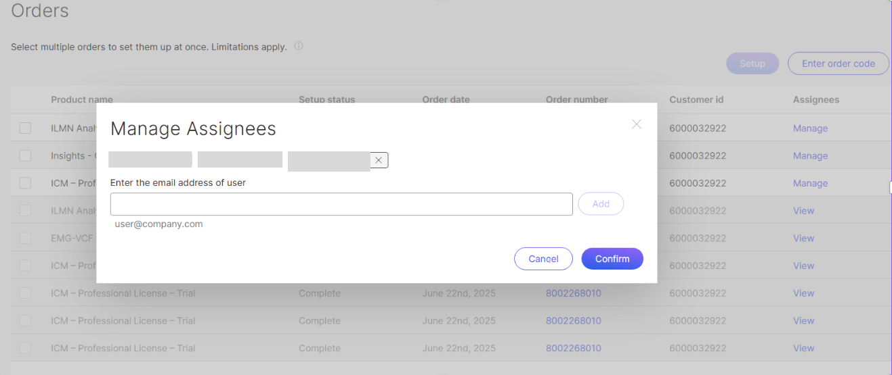Image resolution: width=892 pixels, height=375 pixels.
Task: Confirm the assignee changes
Action: click(612, 259)
